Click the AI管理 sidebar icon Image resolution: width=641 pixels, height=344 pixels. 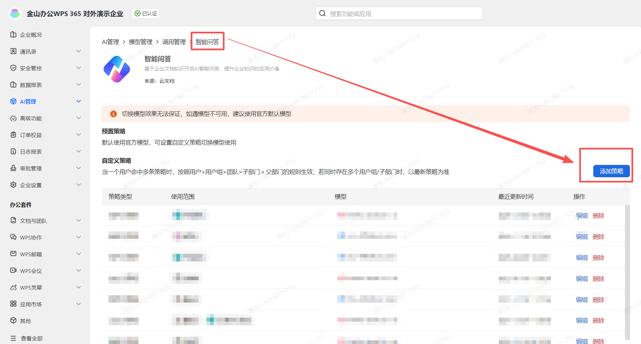pos(13,101)
